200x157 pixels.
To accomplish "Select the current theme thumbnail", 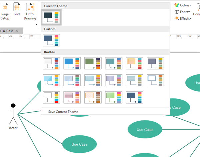I will pos(51,17).
